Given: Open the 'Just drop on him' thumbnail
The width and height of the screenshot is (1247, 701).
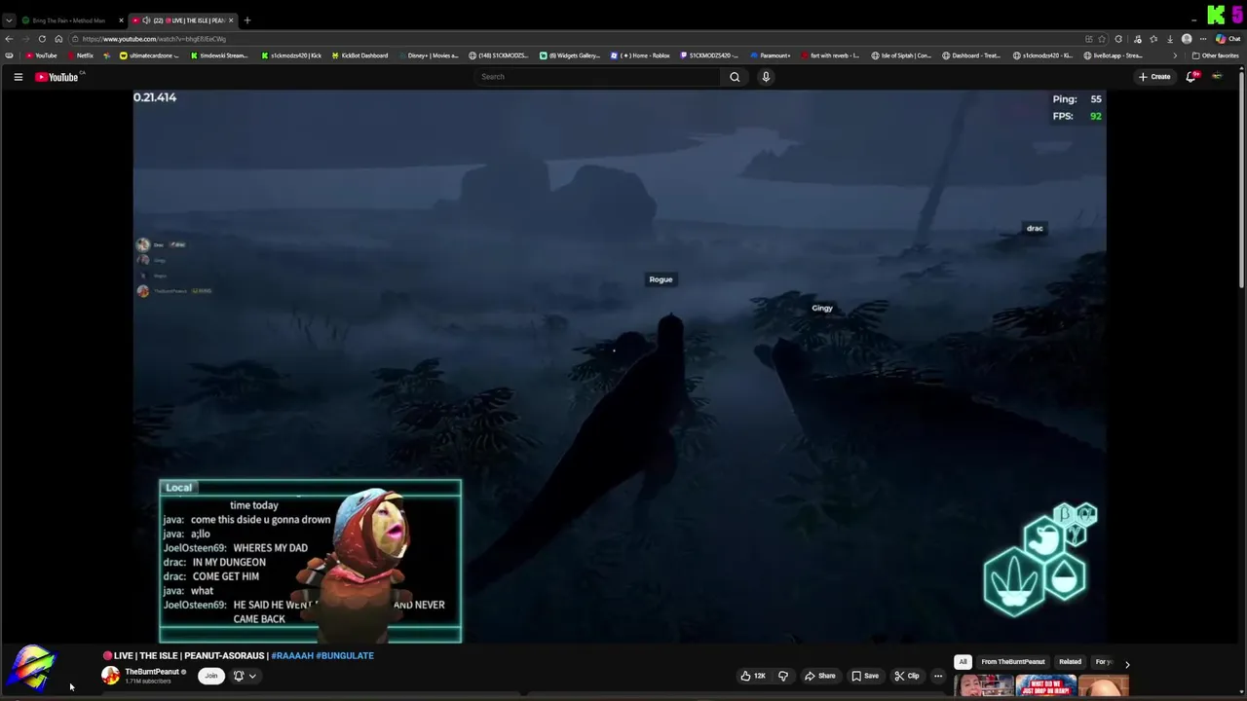Looking at the screenshot, I should point(1045,686).
